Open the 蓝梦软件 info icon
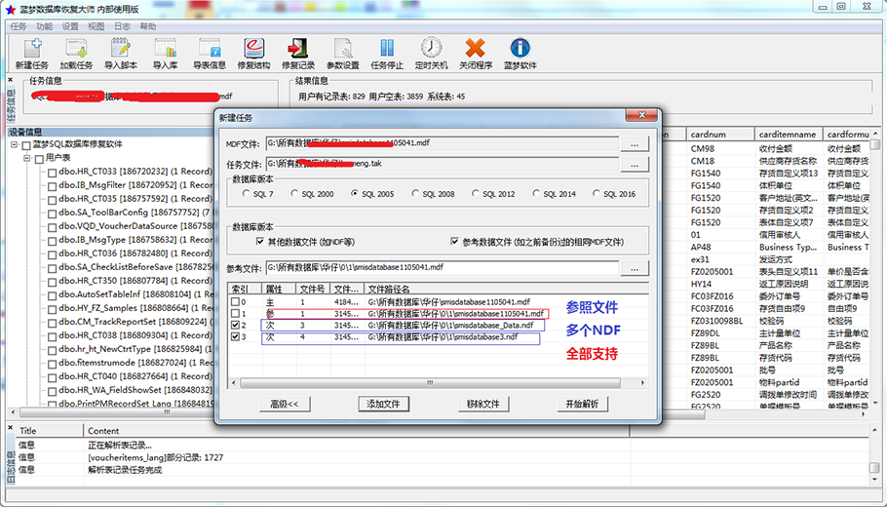This screenshot has height=507, width=887. point(520,48)
